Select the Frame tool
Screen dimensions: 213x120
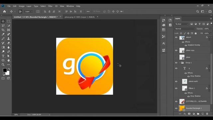pos(9,30)
